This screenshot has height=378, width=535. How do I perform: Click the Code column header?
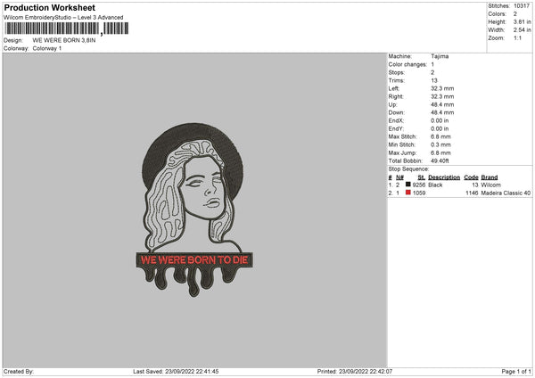click(471, 177)
